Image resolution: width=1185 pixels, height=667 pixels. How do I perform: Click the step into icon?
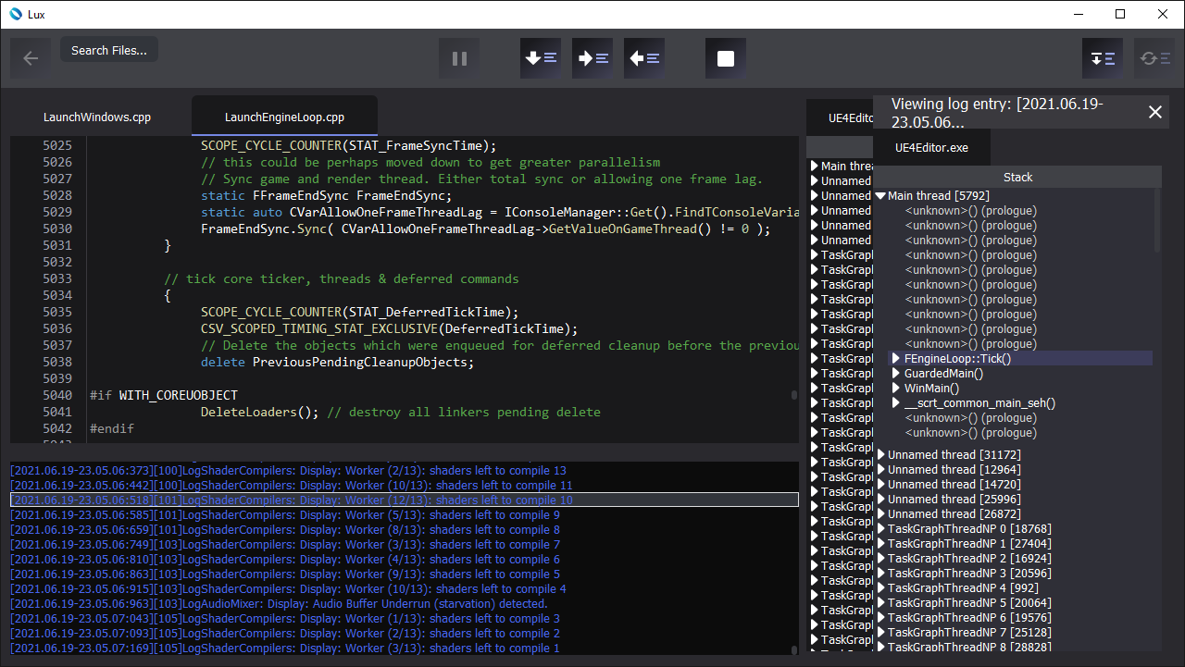[x=592, y=58]
